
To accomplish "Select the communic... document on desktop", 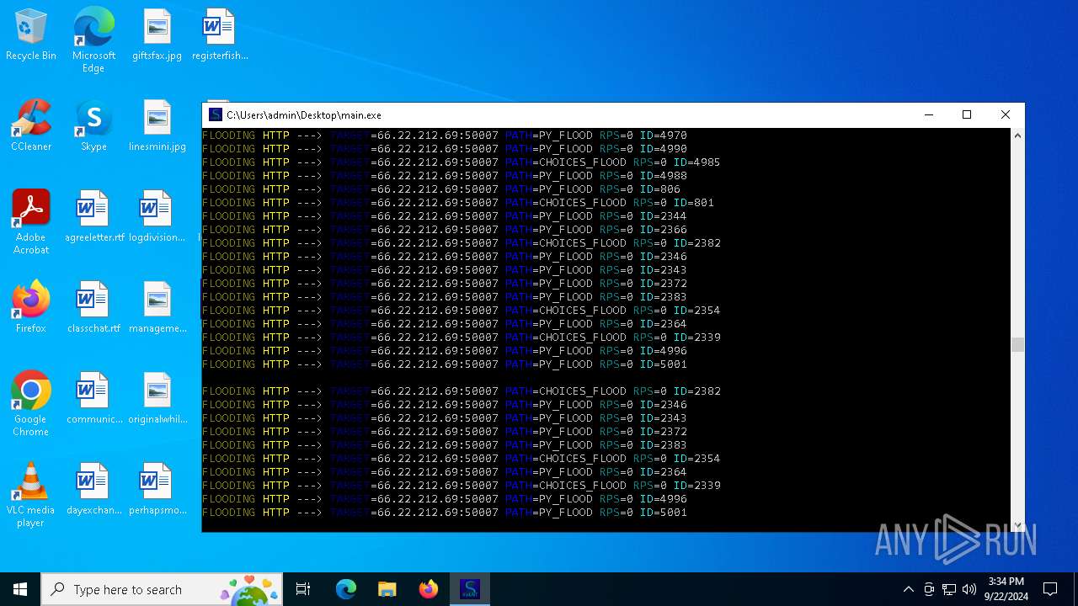I will coord(93,399).
